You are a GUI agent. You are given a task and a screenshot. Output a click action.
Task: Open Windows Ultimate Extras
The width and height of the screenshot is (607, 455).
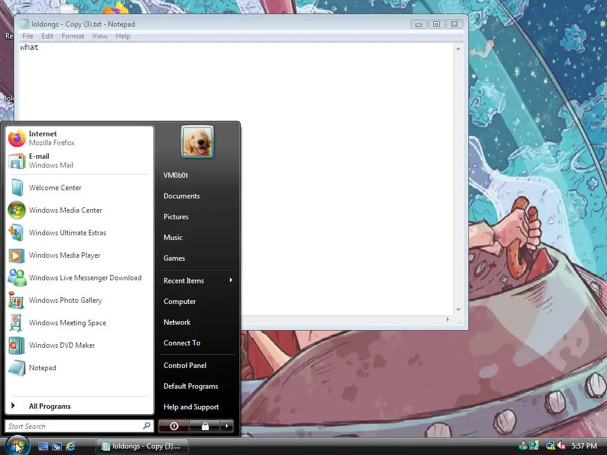click(x=79, y=232)
